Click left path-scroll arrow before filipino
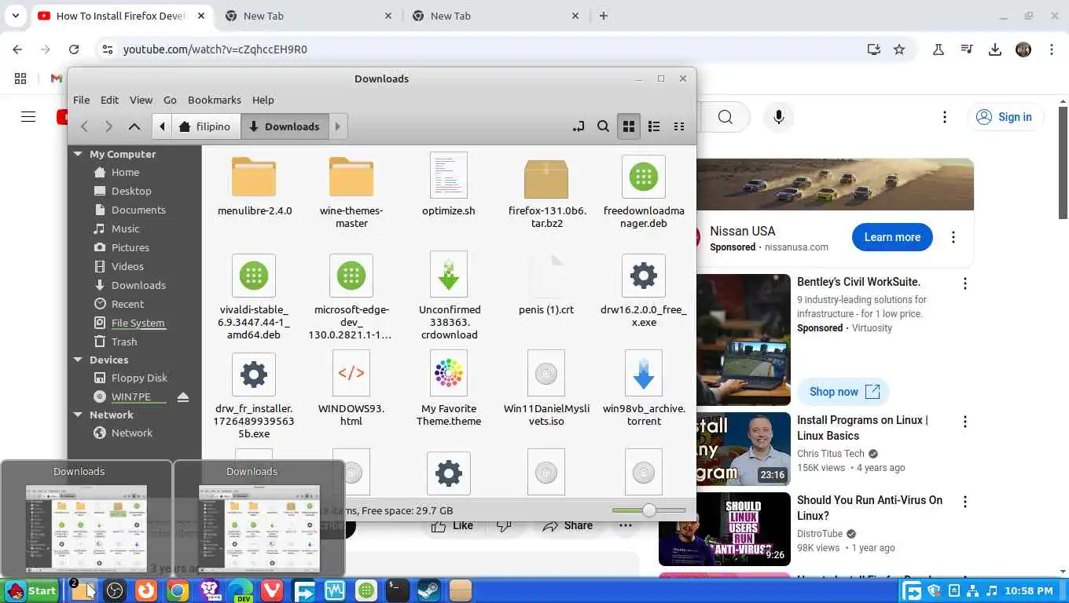 [162, 126]
